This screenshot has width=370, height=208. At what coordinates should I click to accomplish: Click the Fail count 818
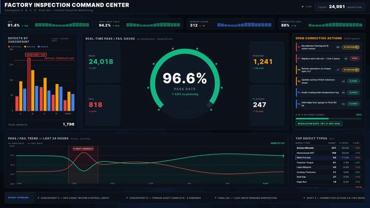[95, 105]
